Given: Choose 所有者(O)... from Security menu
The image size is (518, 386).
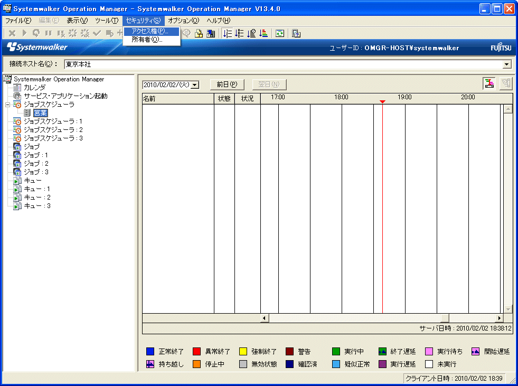Looking at the screenshot, I should (152, 40).
